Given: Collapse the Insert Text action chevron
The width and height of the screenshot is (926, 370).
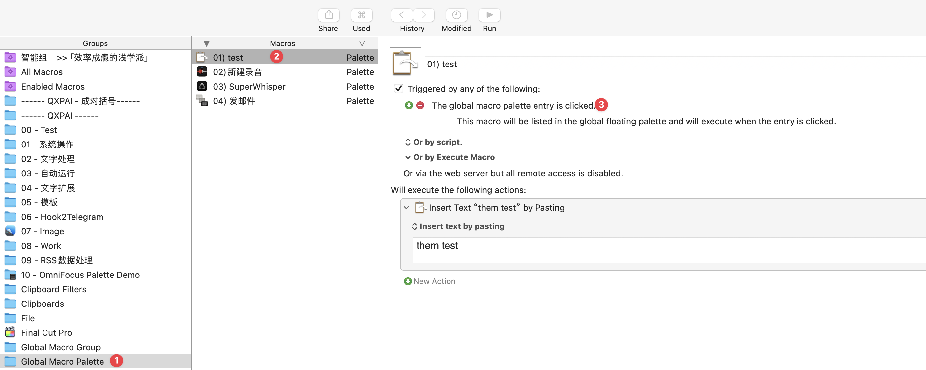Looking at the screenshot, I should pos(407,208).
